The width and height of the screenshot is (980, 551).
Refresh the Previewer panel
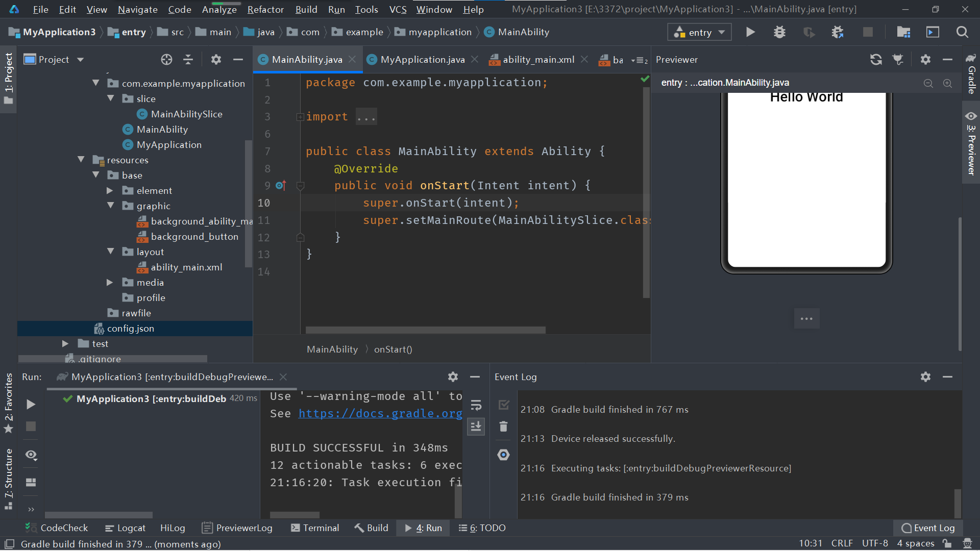coord(876,60)
